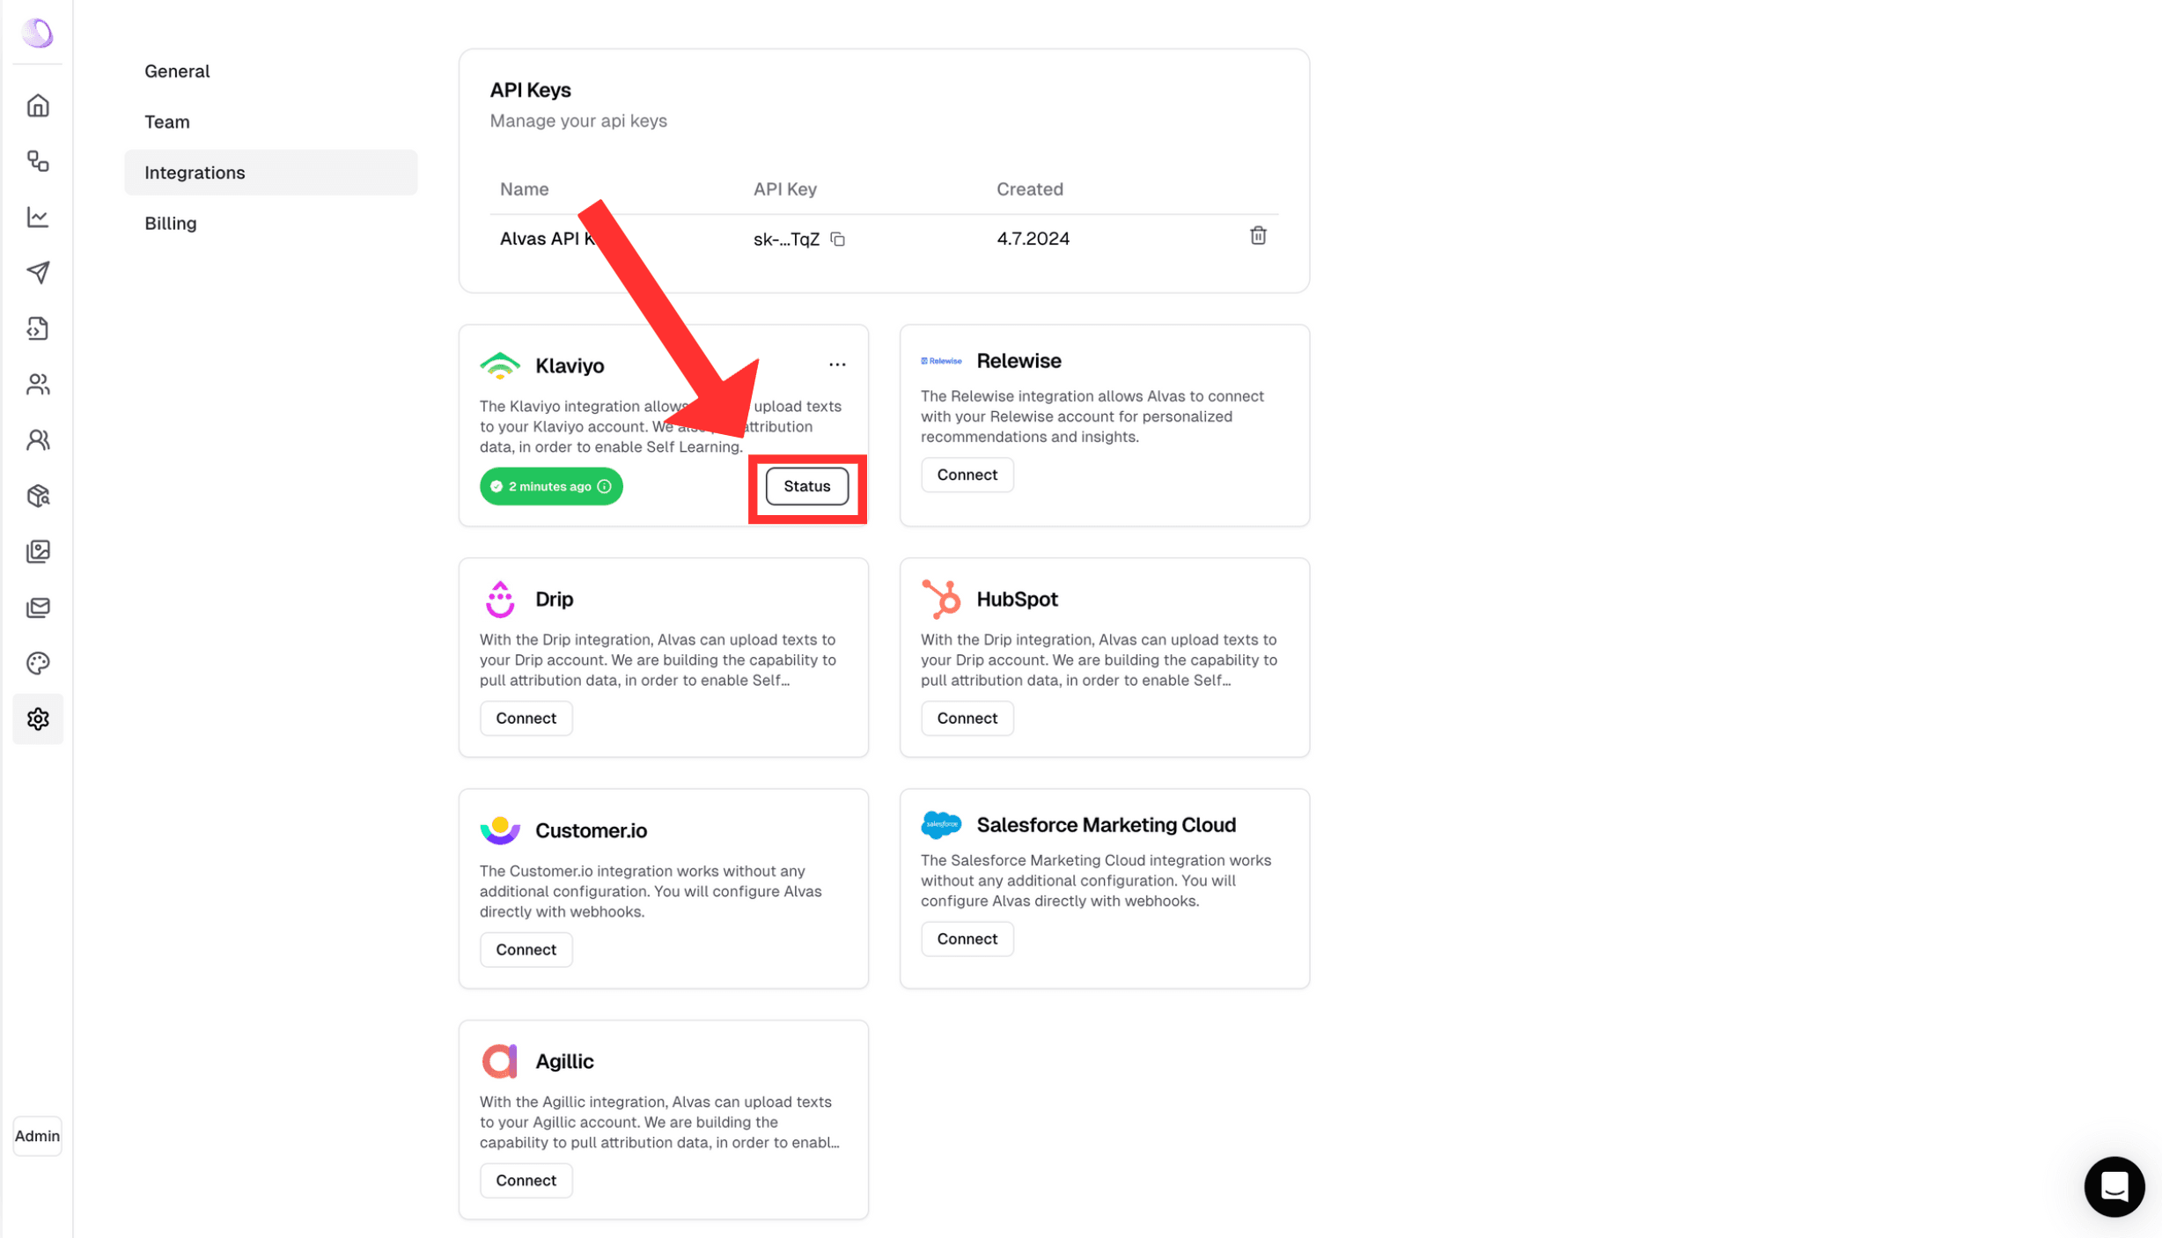The width and height of the screenshot is (2162, 1238).
Task: Open the Home sidebar icon
Action: (38, 106)
